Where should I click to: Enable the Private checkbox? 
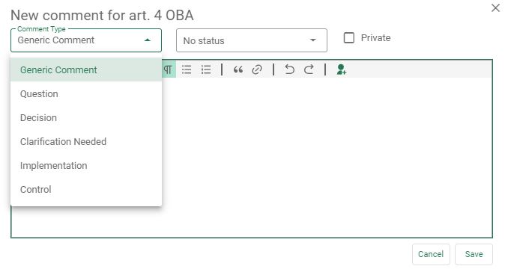coord(349,37)
